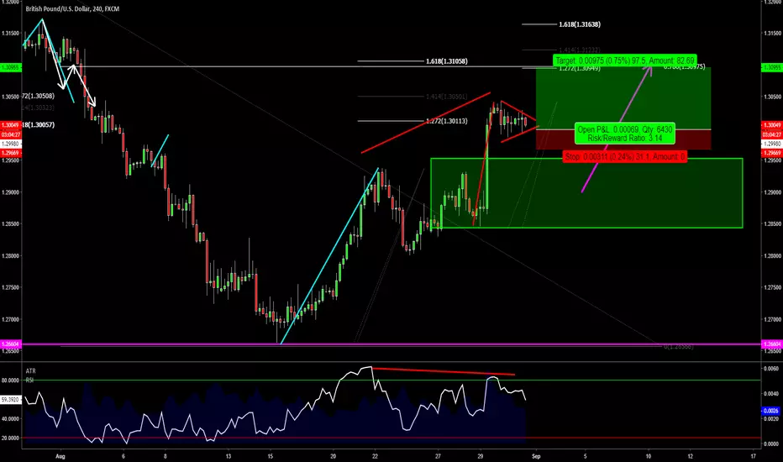
Task: Select the long position red stop zone
Action: click(x=623, y=139)
